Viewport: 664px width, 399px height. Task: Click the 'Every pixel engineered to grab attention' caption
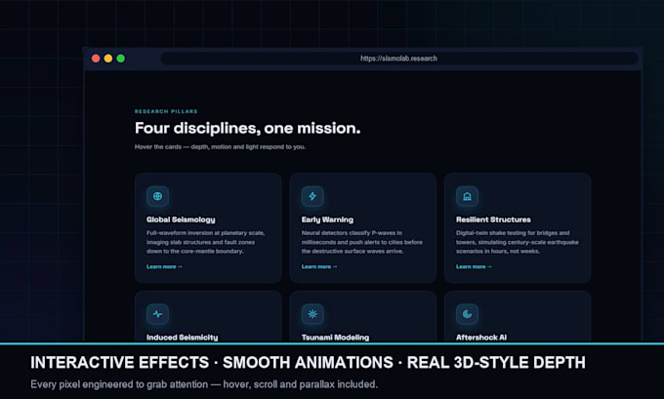click(x=204, y=384)
